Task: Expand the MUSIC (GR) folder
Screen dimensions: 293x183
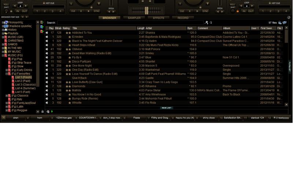Action: [3, 37]
